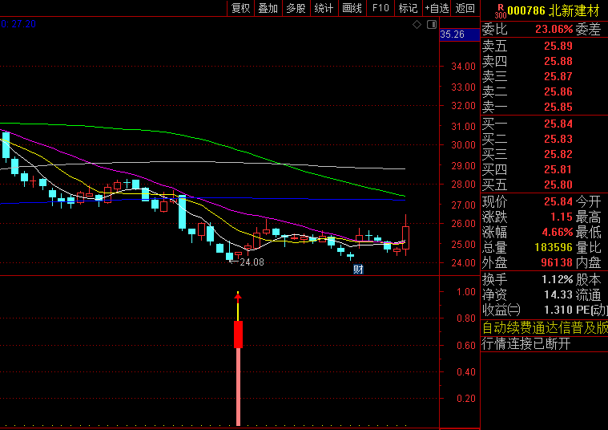This screenshot has width=608, height=430.
Task: Click the latest red candlestick on chart
Action: pyautogui.click(x=405, y=237)
